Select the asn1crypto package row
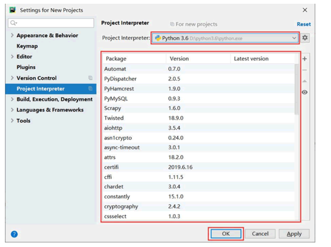 click(x=199, y=138)
